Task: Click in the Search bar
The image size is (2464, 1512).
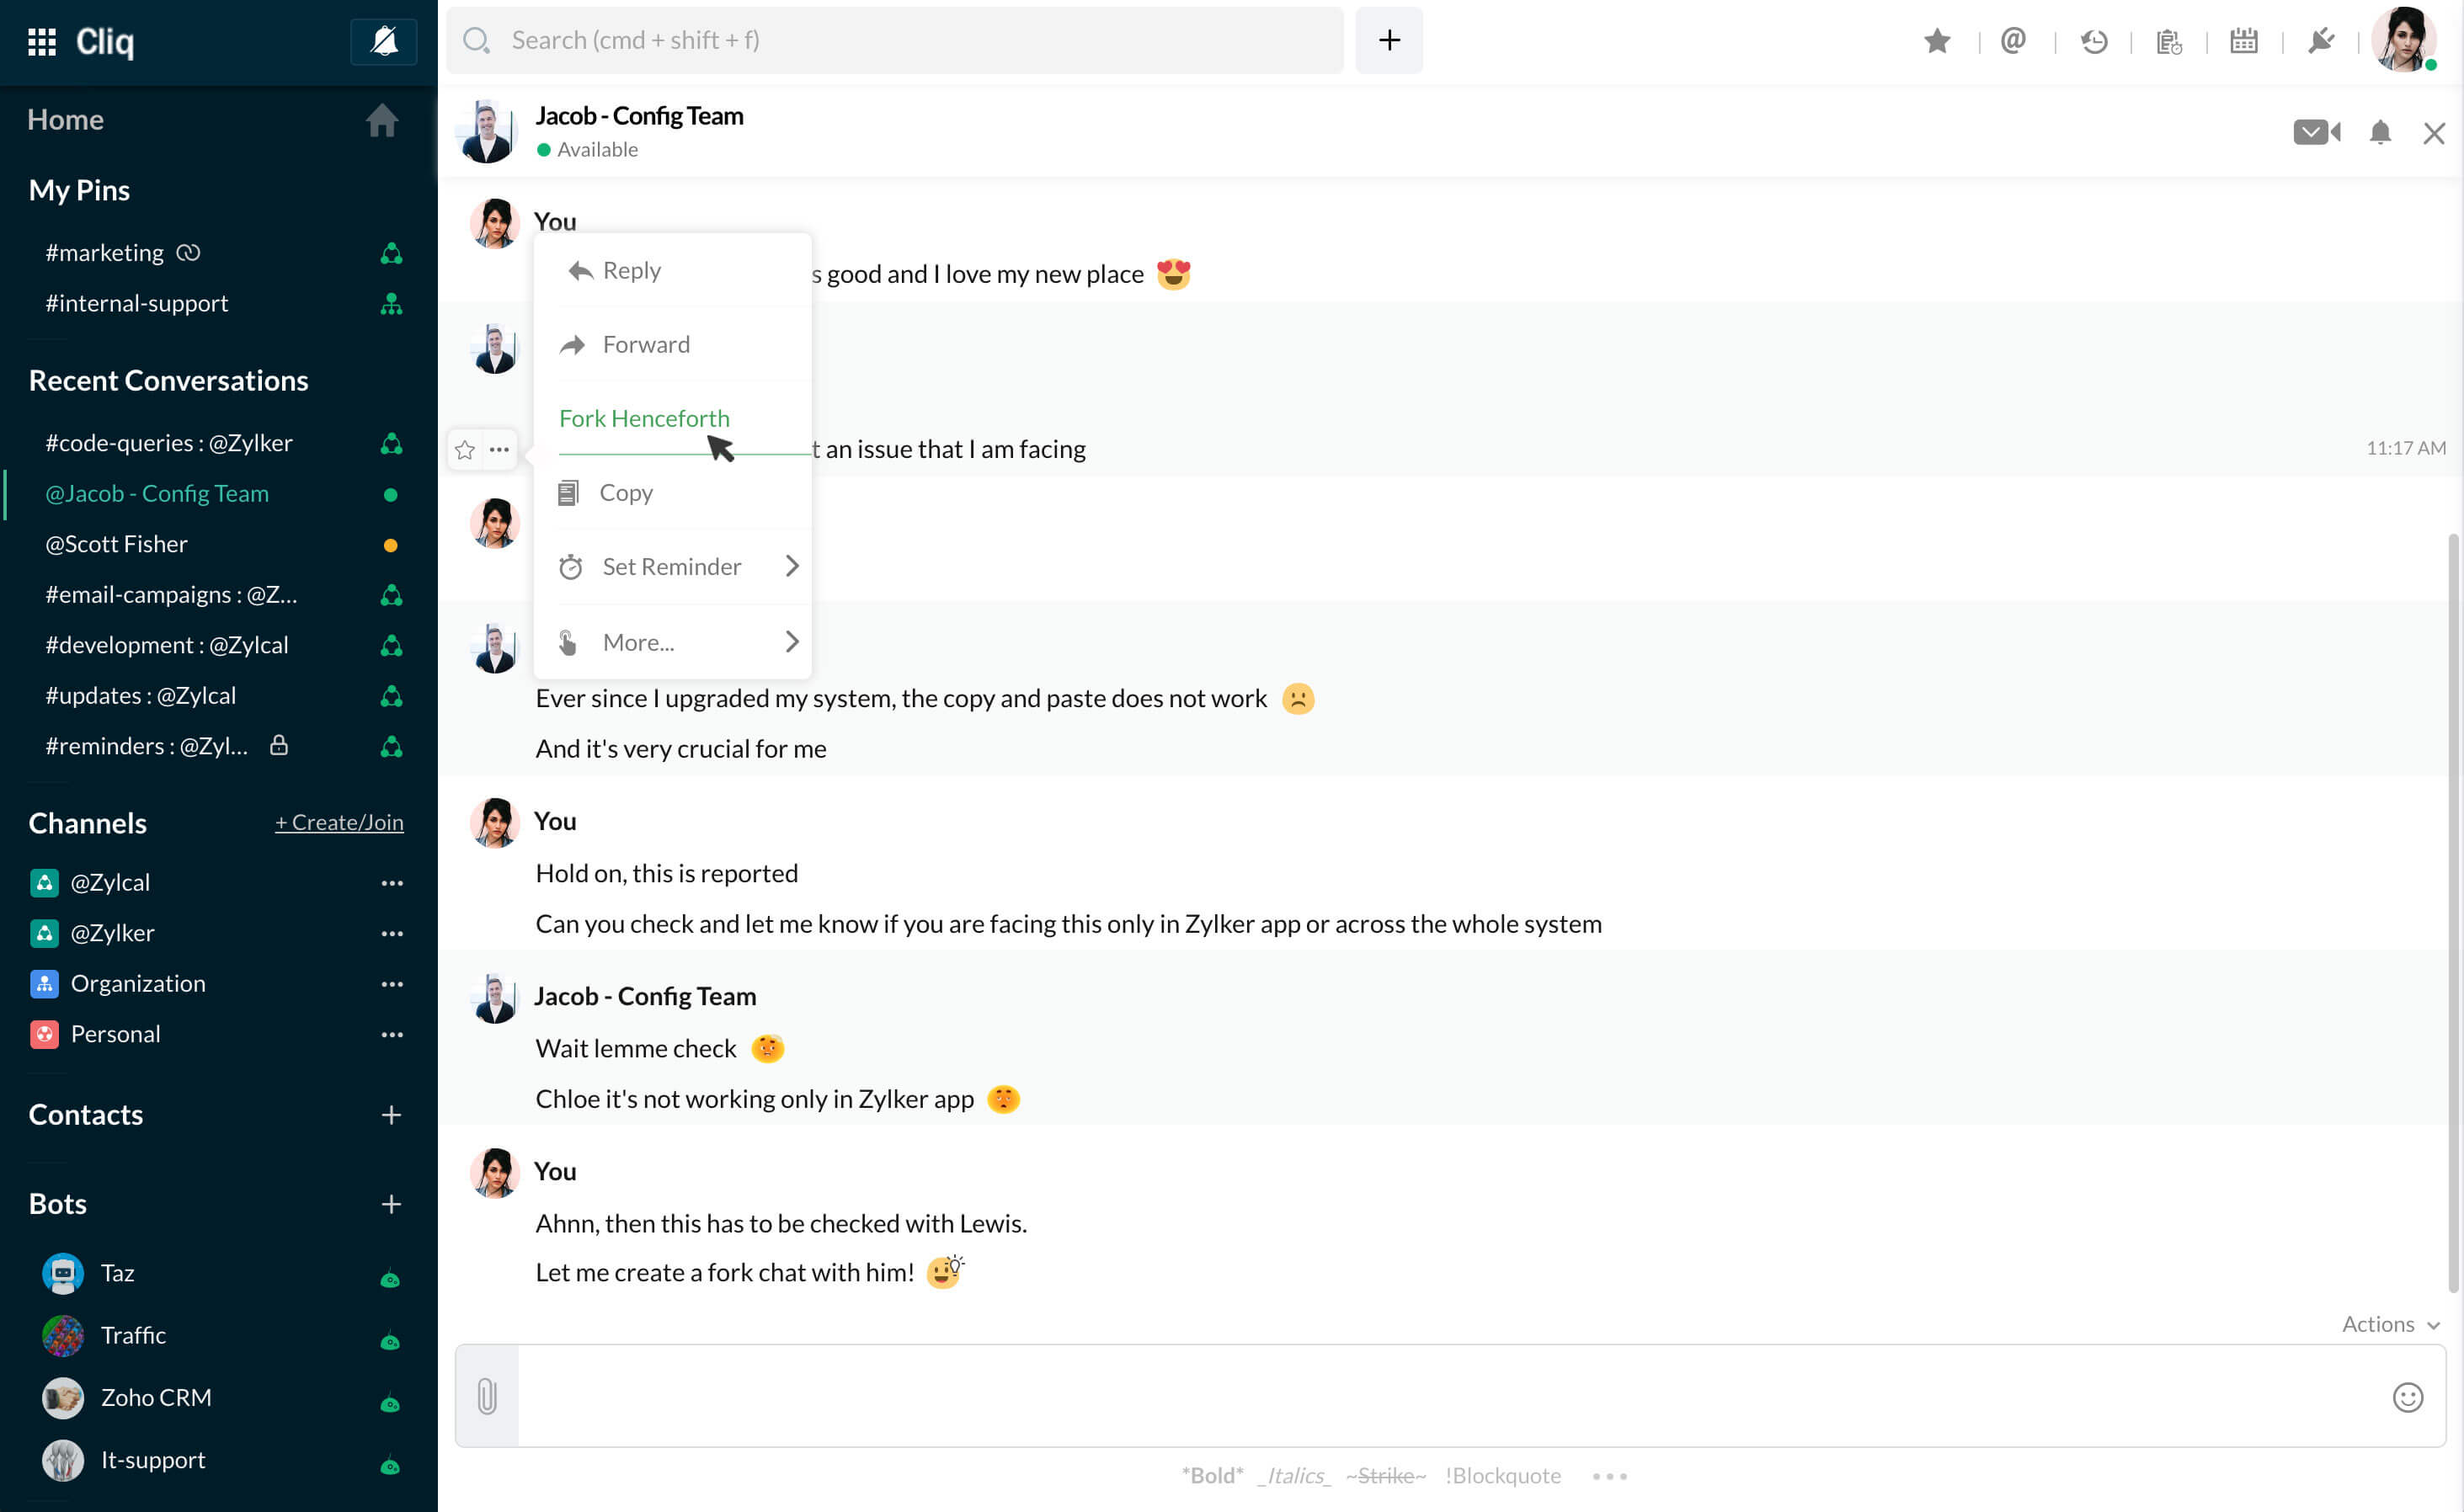Action: [895, 40]
